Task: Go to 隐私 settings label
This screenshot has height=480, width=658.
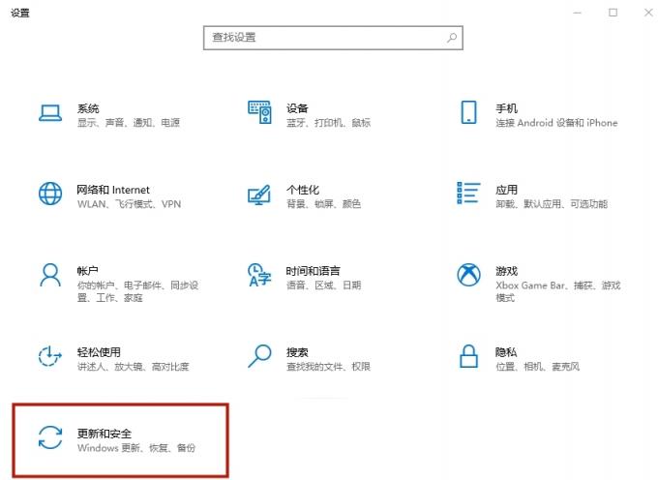Action: coord(506,352)
